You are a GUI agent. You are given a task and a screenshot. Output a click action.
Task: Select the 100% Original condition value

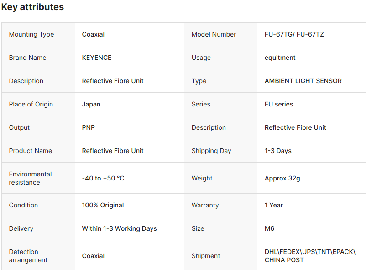(x=103, y=205)
